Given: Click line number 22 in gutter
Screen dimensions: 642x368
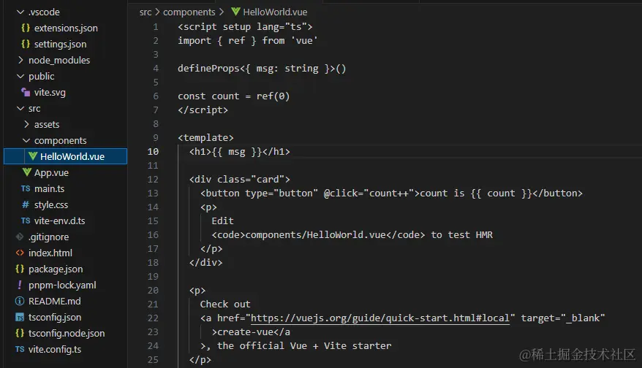Looking at the screenshot, I should coord(153,318).
